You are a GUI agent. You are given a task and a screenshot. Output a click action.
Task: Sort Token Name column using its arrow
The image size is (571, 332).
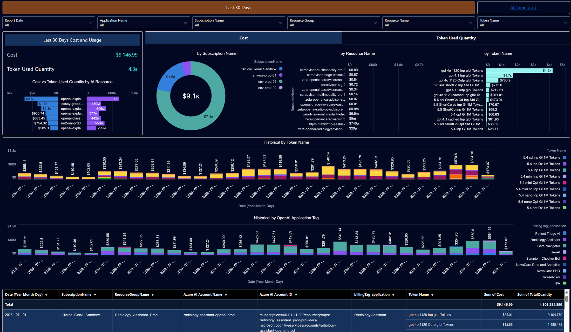tap(432, 295)
